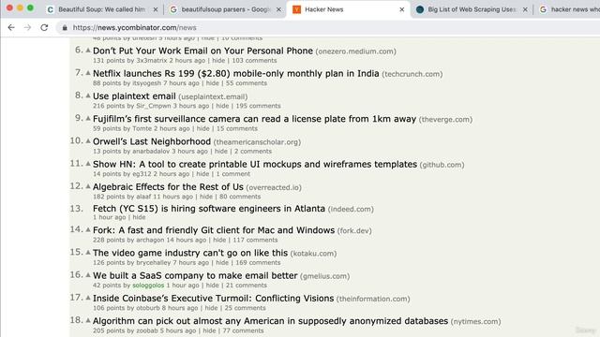Open 'Inside Coinbase's Executive Turmoil' article
Viewport: 600px width, 337px height.
point(213,298)
